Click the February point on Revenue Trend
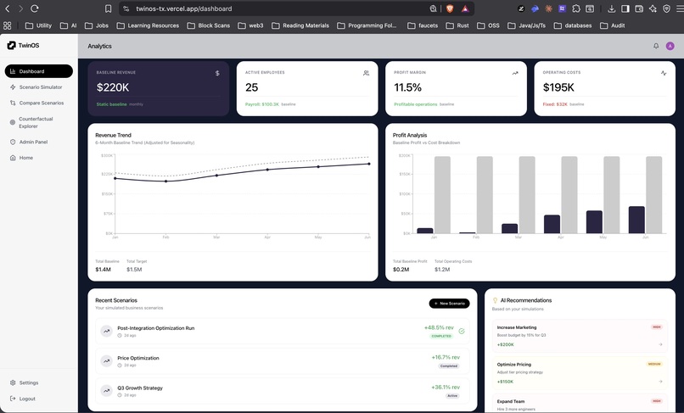 165,181
